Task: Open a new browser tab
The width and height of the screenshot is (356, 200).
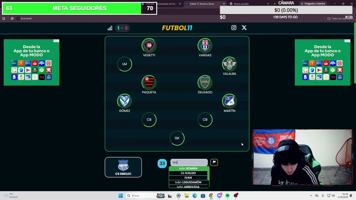Action: point(275,4)
